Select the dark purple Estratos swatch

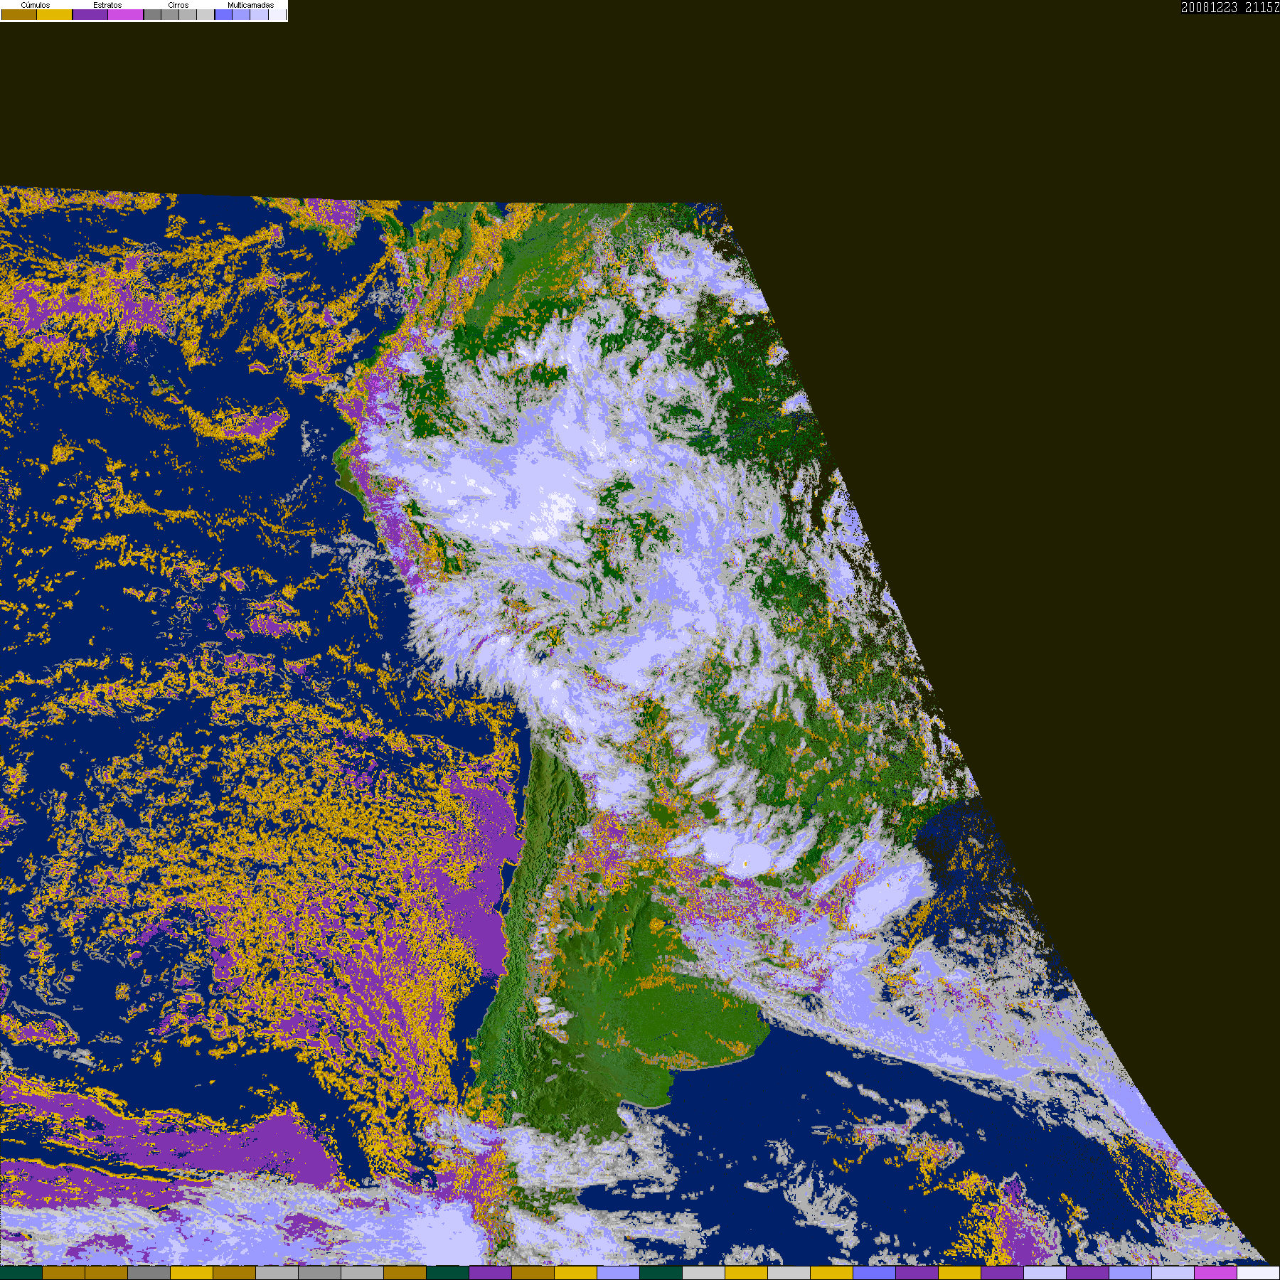(x=90, y=14)
